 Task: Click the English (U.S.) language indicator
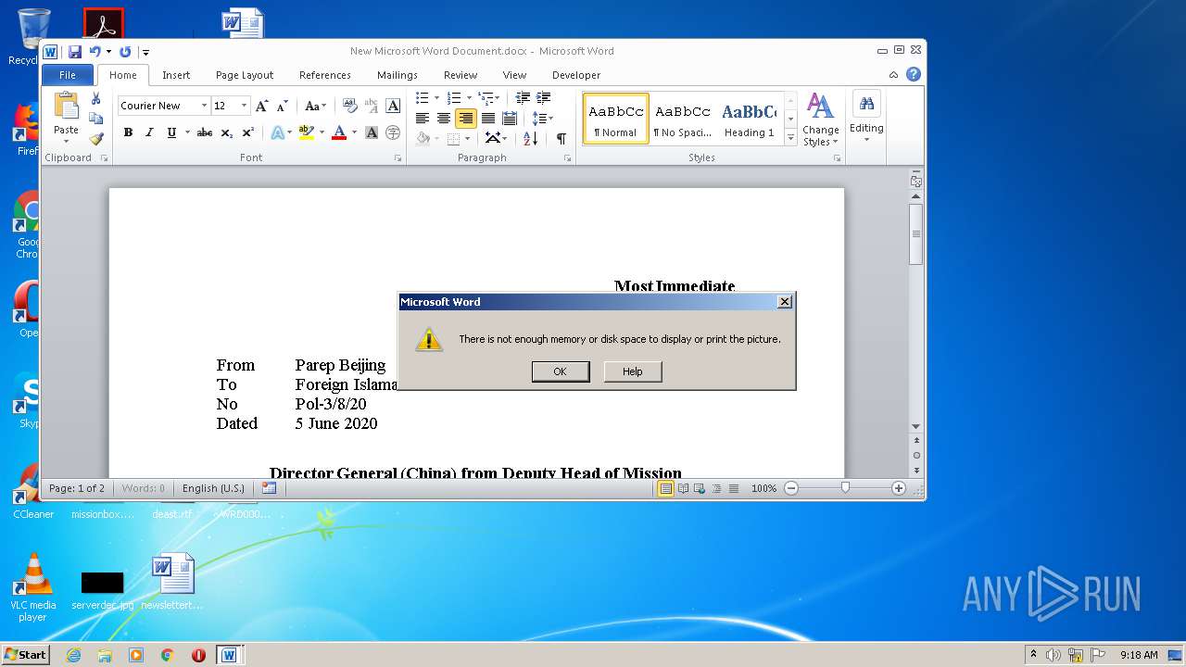213,488
